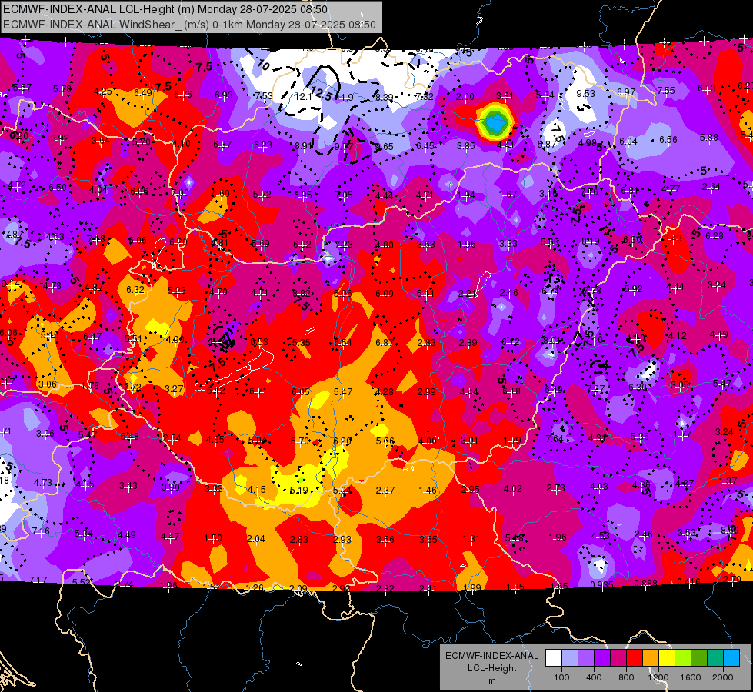Click the wind shear value '7.72'
The height and width of the screenshot is (692, 753).
coord(132,387)
